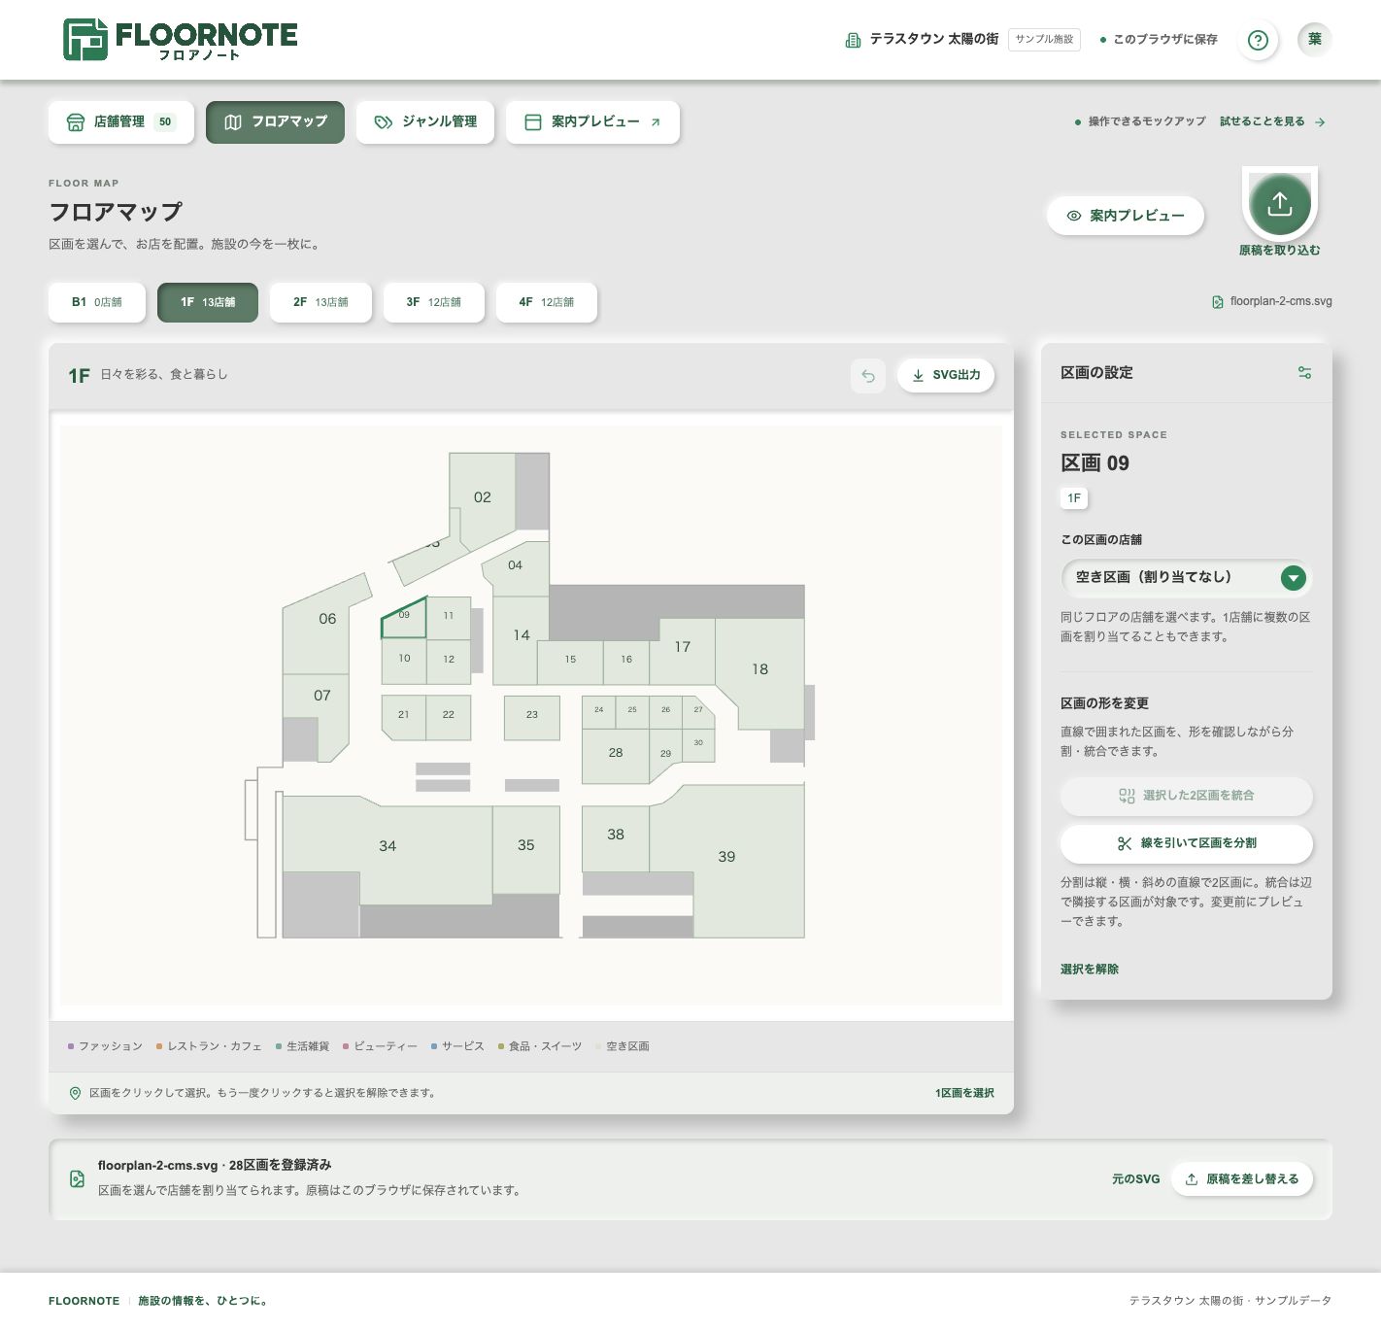The height and width of the screenshot is (1330, 1381).
Task: Click the 1区画を選択 status text
Action: pyautogui.click(x=964, y=1093)
